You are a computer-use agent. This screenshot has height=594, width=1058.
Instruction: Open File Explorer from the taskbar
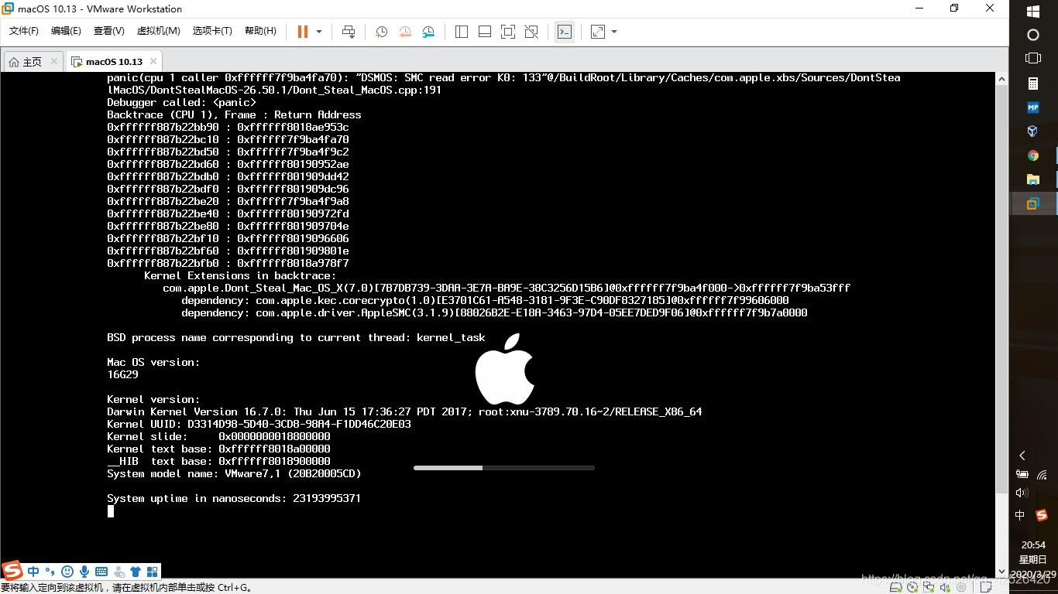point(1032,179)
